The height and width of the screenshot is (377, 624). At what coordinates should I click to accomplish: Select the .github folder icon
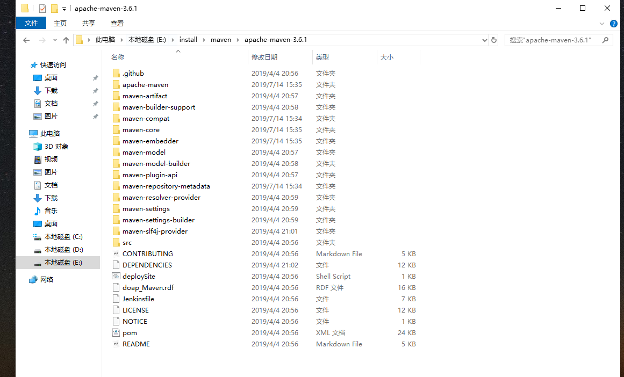pos(116,73)
